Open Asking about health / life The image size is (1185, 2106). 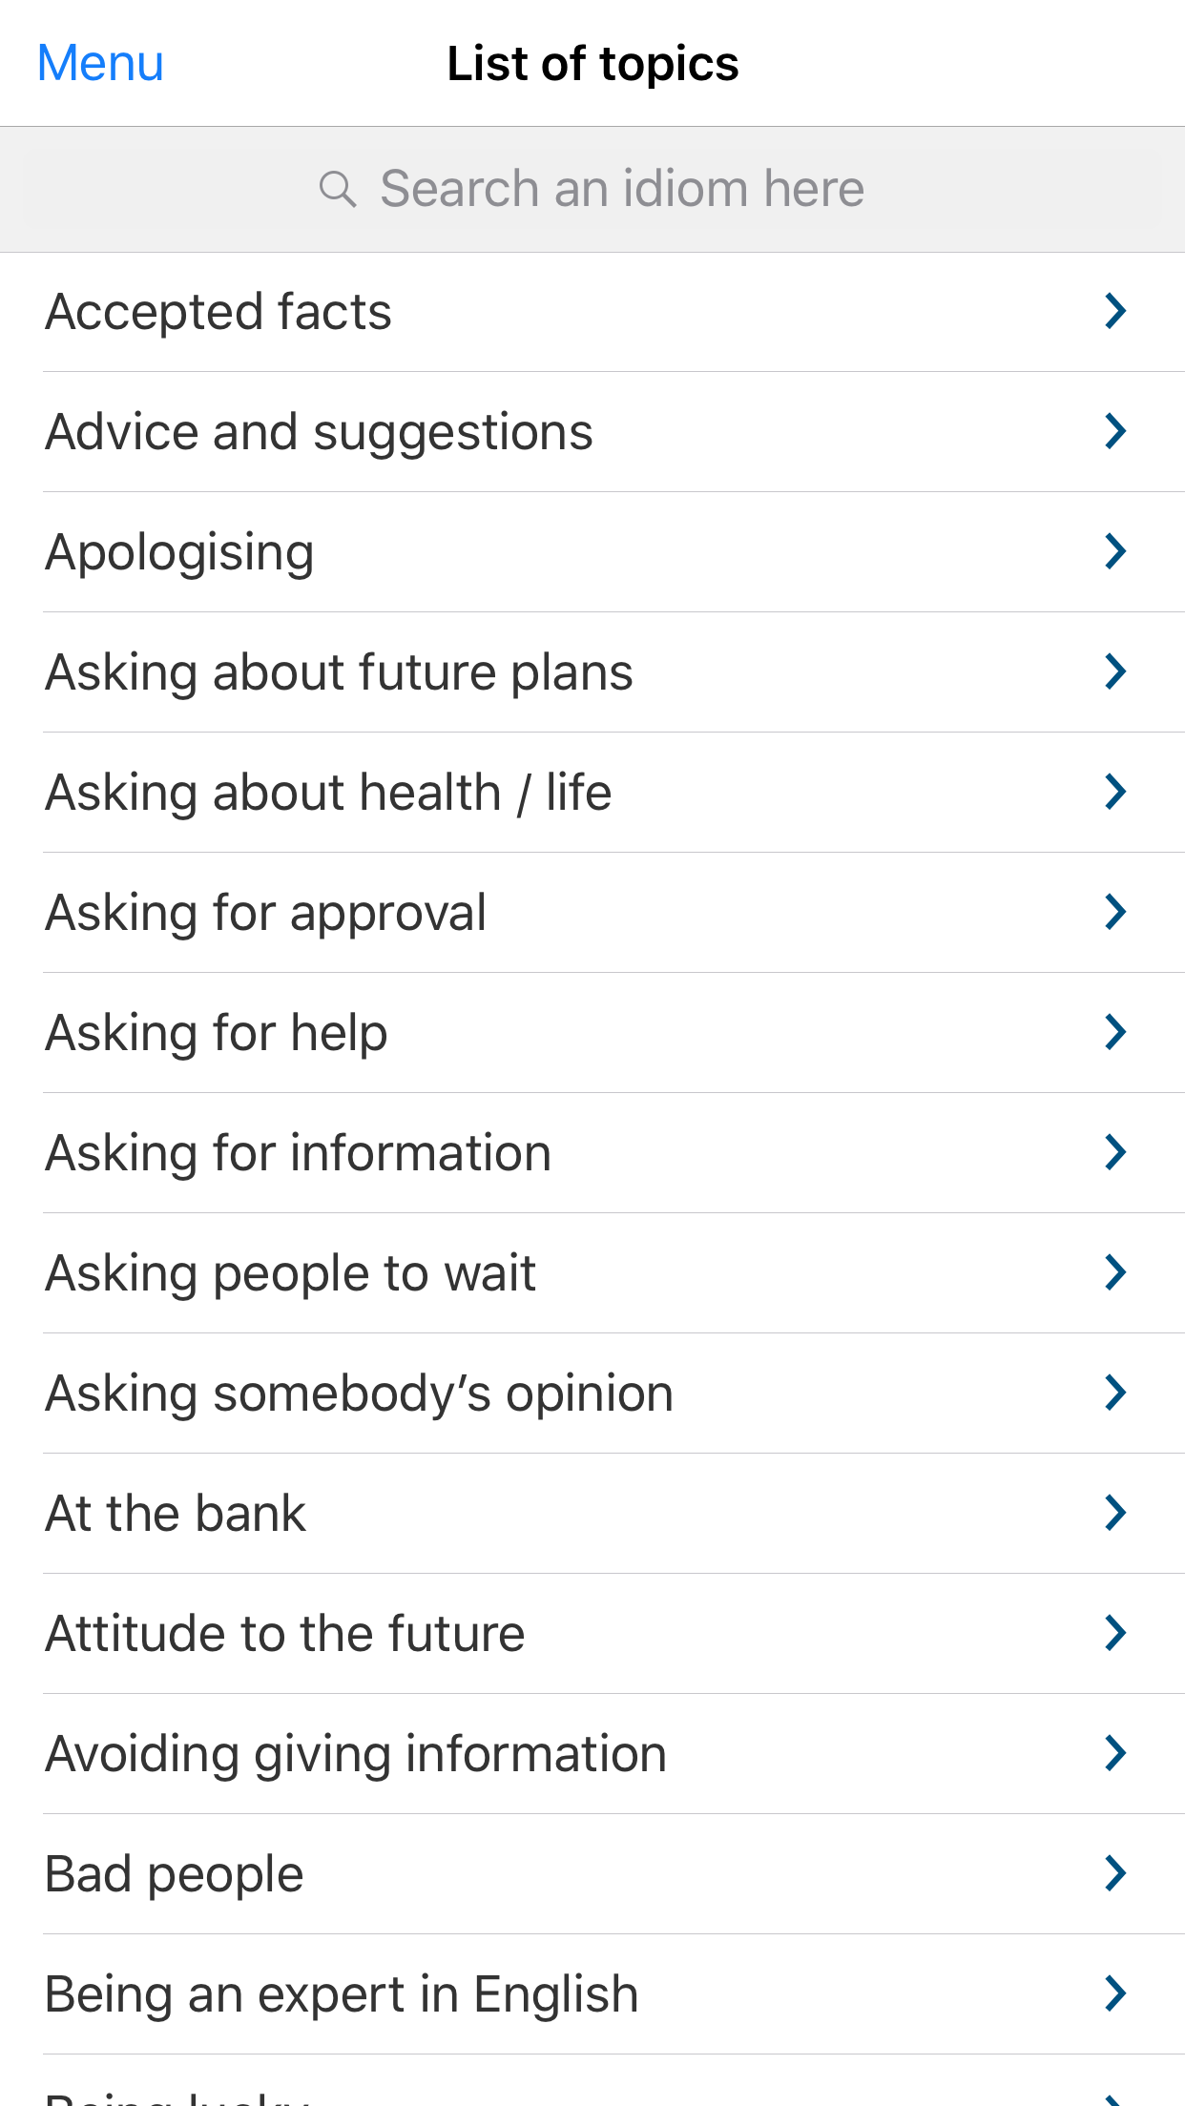click(328, 793)
